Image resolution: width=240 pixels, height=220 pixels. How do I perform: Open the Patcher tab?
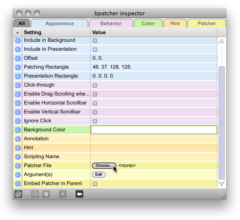coord(207,23)
